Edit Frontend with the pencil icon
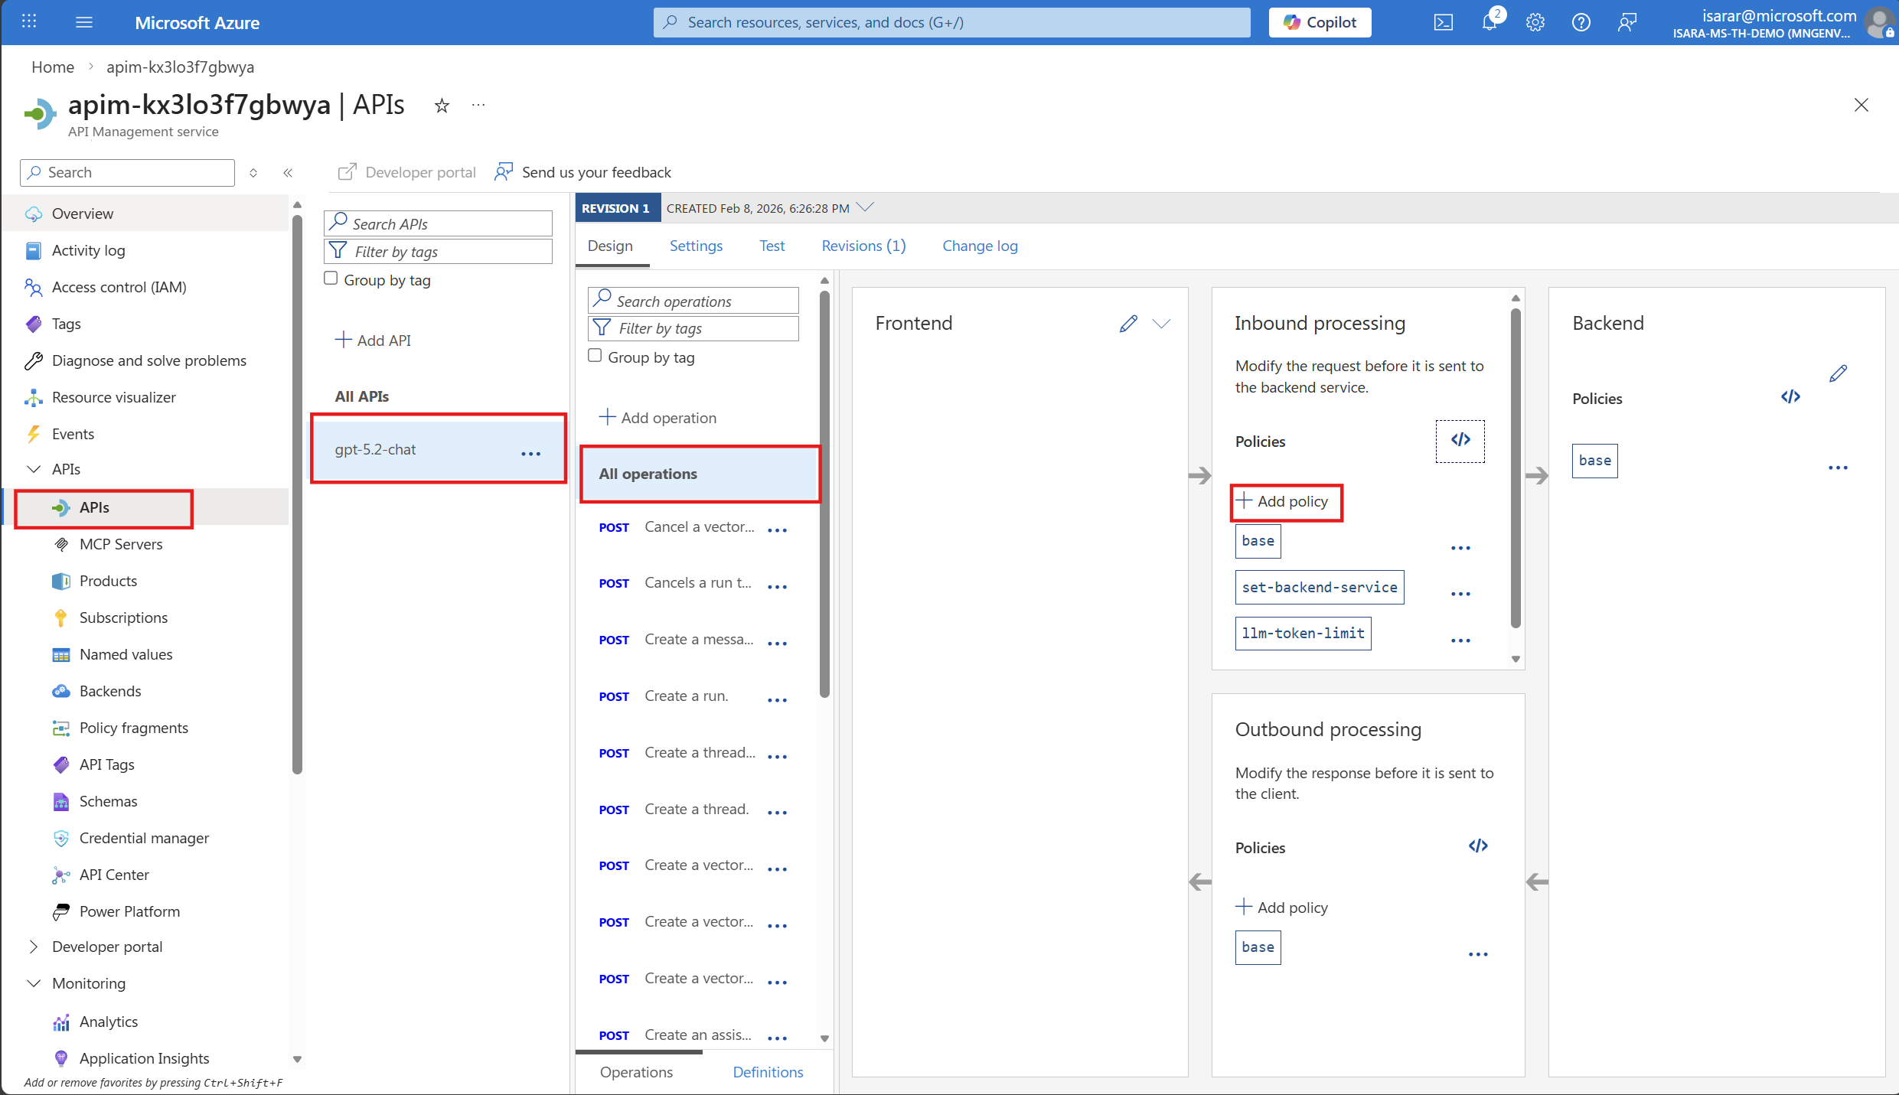The image size is (1899, 1095). [1128, 324]
